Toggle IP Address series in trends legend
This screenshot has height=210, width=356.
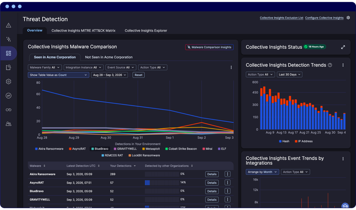[x=304, y=141]
